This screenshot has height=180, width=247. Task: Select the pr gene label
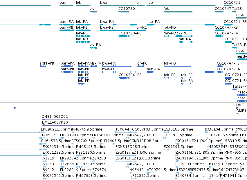(138, 3)
